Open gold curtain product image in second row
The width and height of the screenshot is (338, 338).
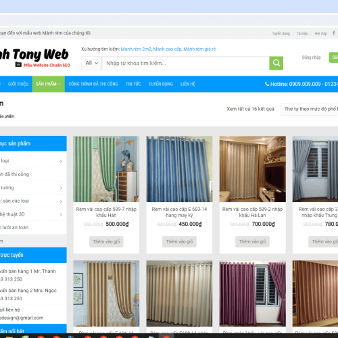[x=106, y=293]
